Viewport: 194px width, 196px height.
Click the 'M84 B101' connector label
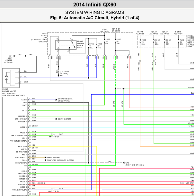coord(54,137)
